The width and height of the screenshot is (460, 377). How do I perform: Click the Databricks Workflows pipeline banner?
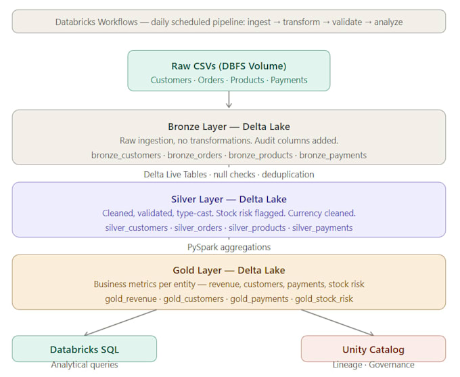tap(229, 22)
